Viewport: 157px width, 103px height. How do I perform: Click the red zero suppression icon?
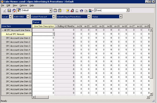(x=72, y=10)
